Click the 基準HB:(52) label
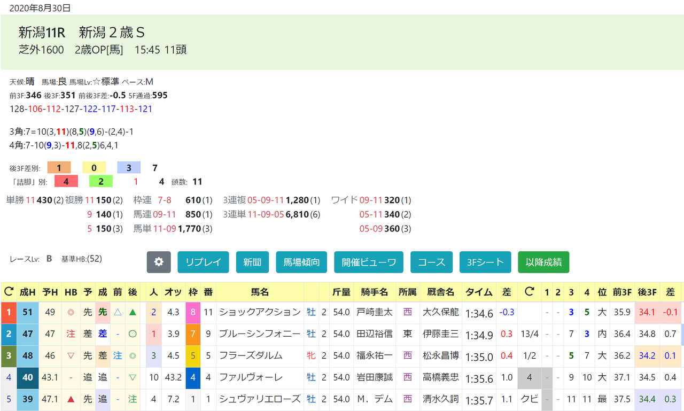684x411 pixels. (82, 259)
